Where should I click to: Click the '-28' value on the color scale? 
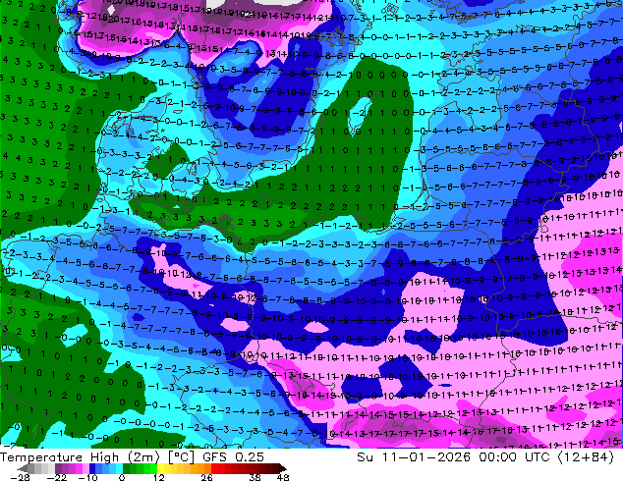[20, 477]
